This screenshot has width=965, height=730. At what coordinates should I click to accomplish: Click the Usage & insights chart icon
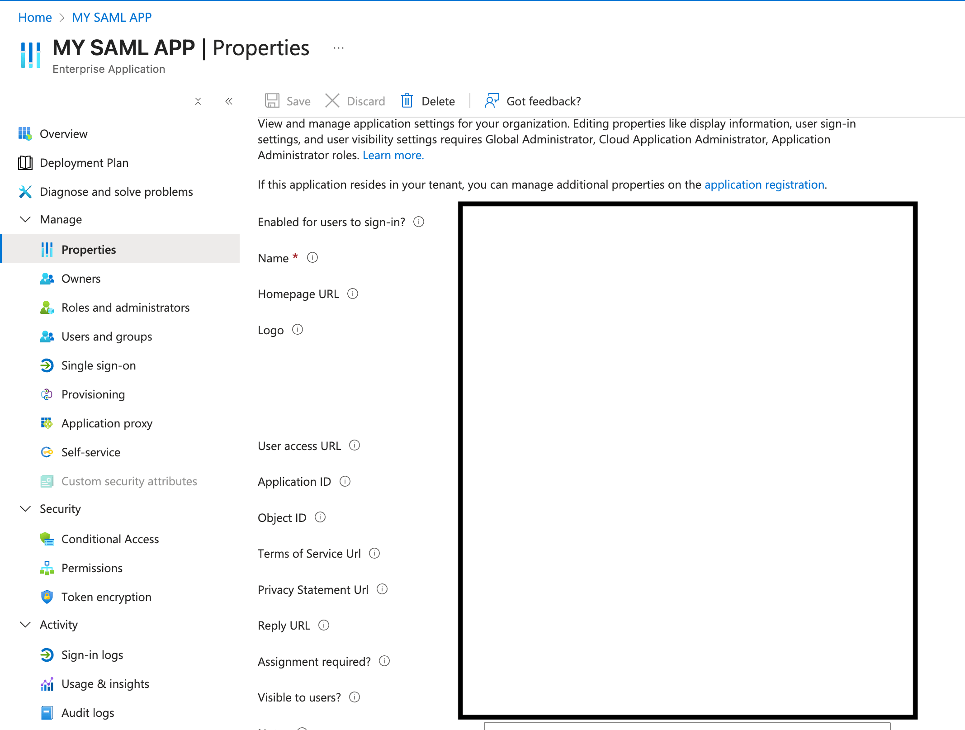tap(47, 684)
